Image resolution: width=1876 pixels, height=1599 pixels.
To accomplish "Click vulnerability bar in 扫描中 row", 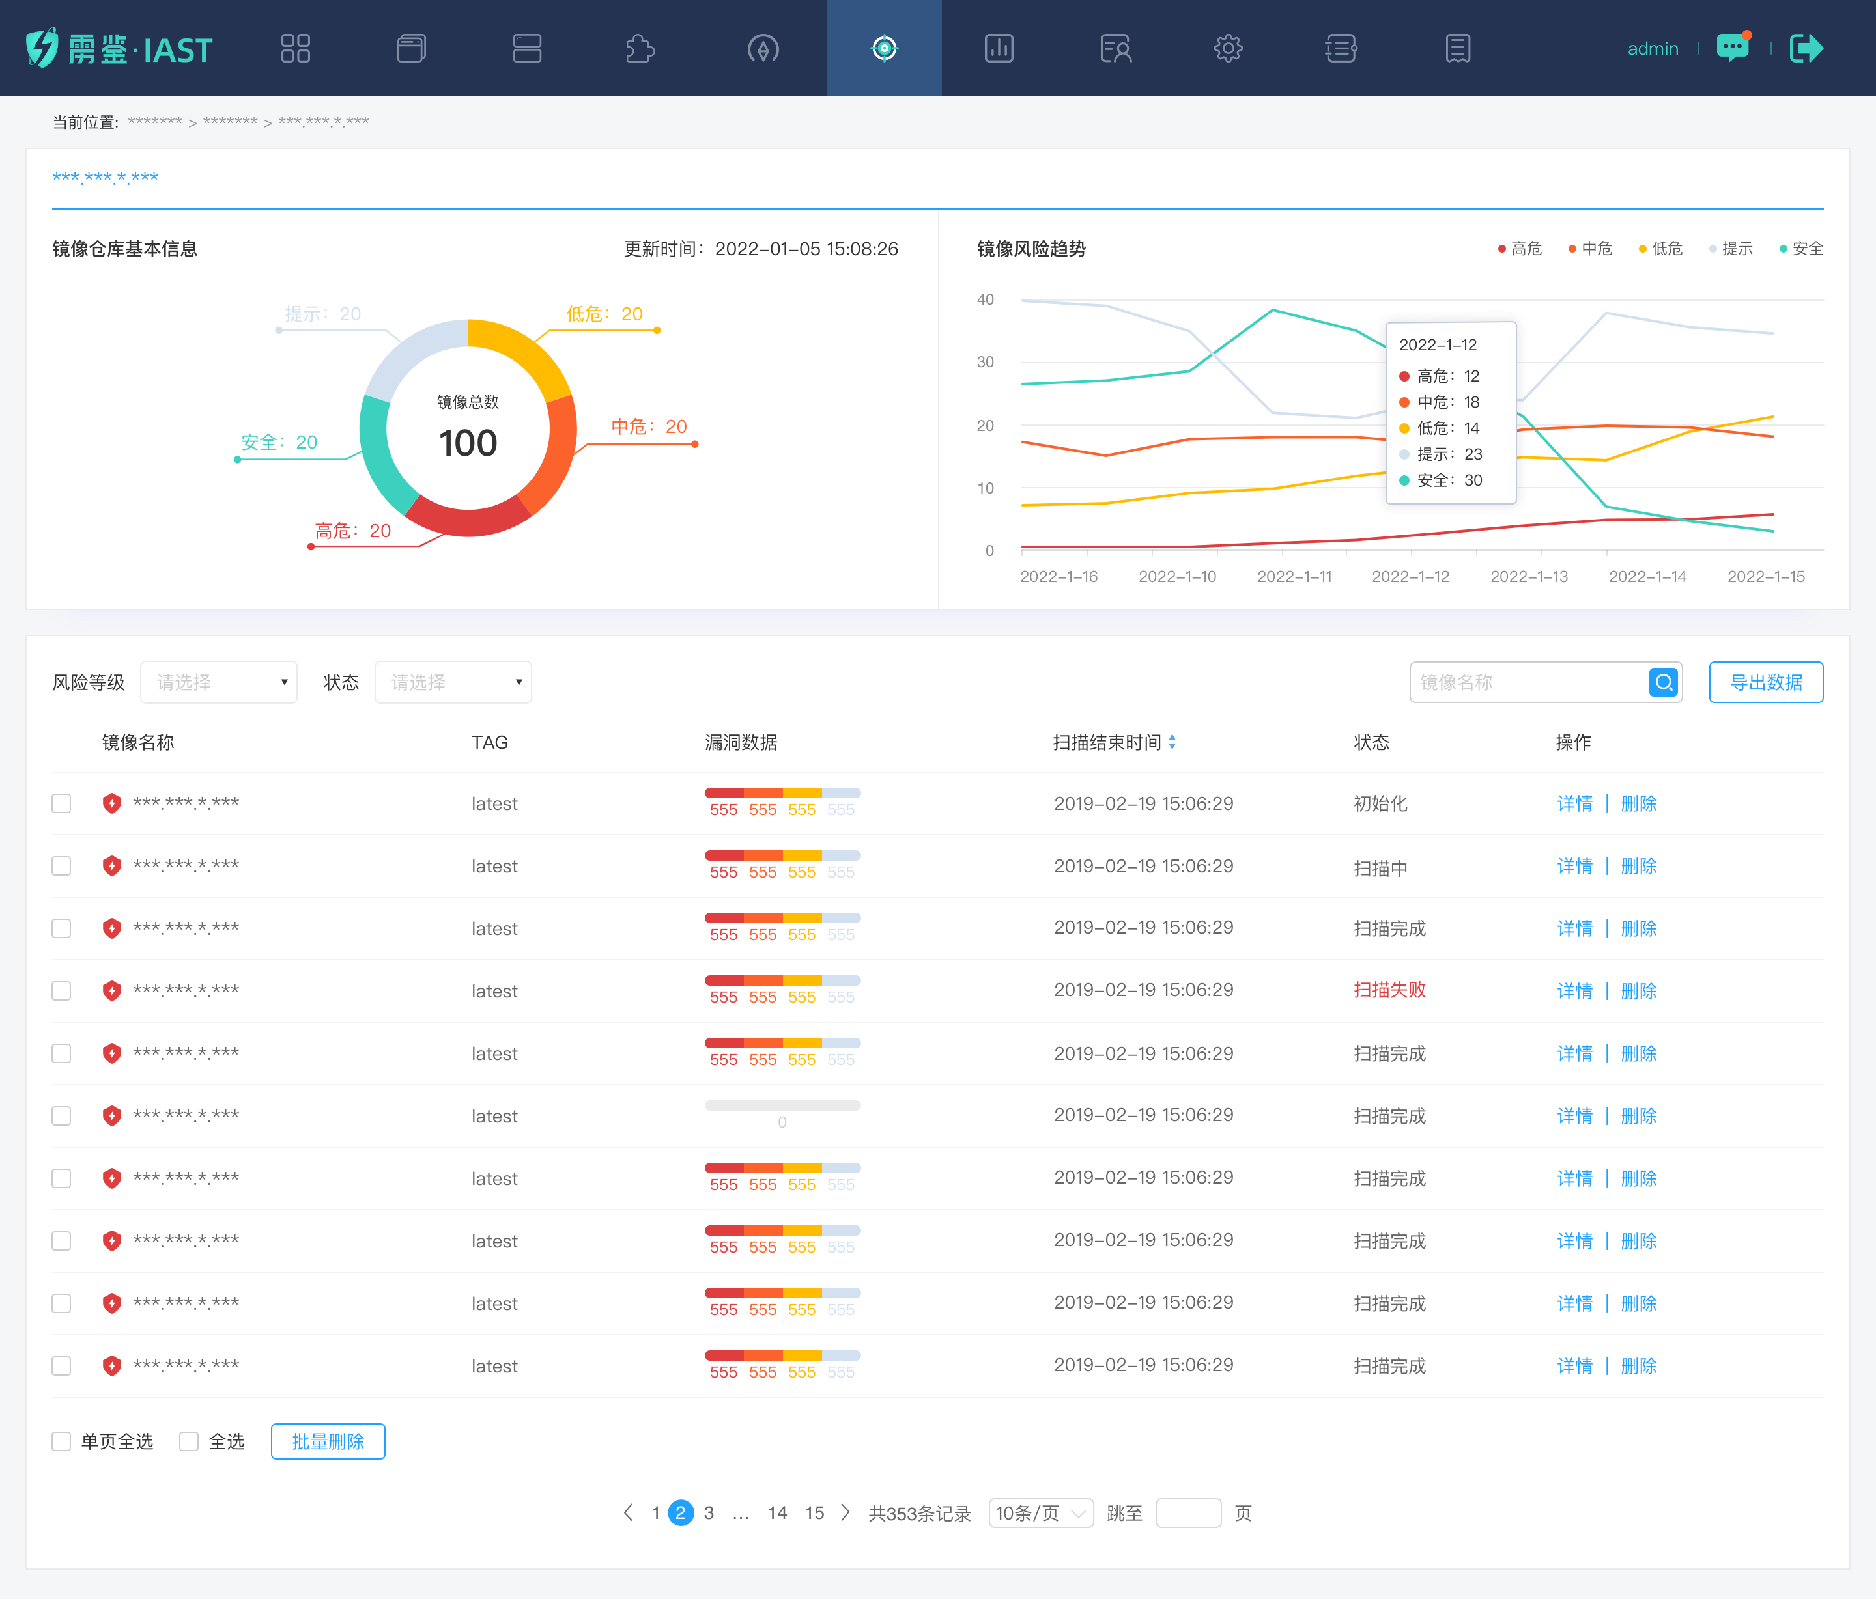I will (x=782, y=855).
